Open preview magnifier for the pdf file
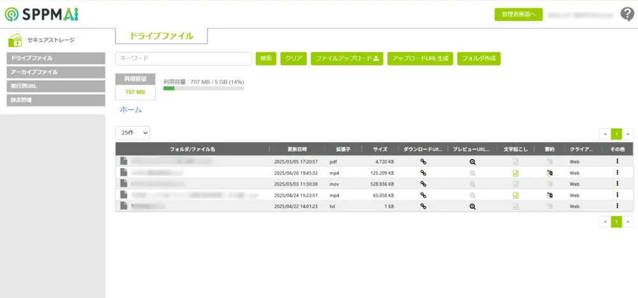Image resolution: width=638 pixels, height=298 pixels. [x=472, y=162]
